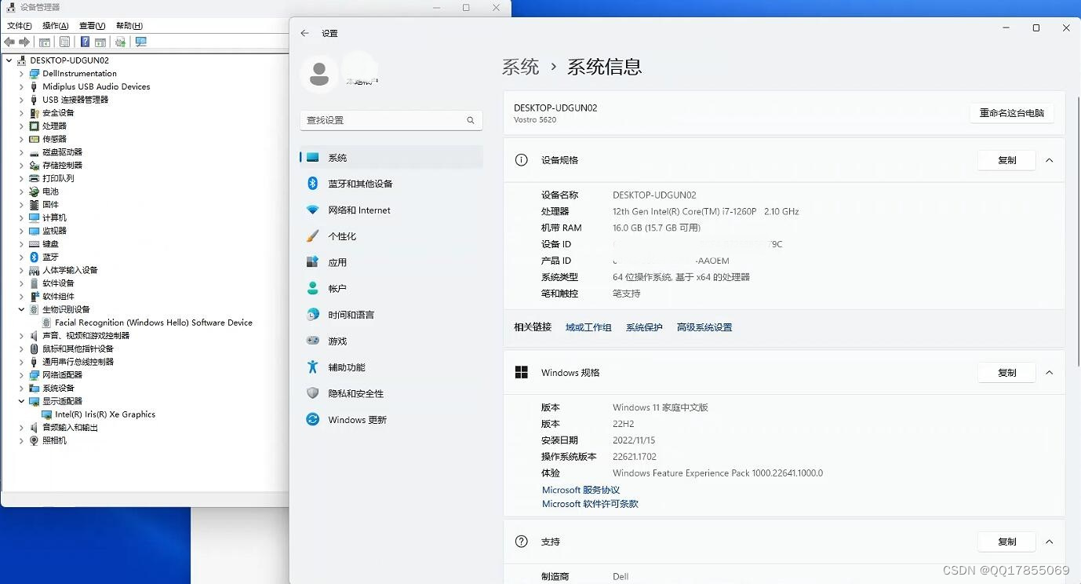The height and width of the screenshot is (584, 1081).
Task: Open 网络和 Internet in Settings sidebar
Action: point(391,210)
